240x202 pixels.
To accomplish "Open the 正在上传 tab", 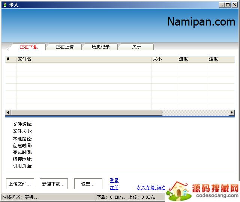I will tap(64, 47).
